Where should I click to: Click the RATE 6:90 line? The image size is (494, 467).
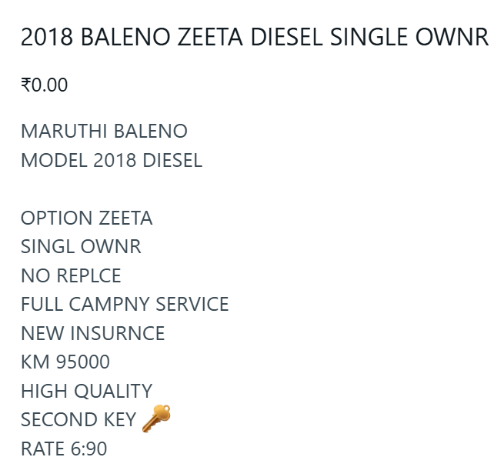pyautogui.click(x=64, y=449)
